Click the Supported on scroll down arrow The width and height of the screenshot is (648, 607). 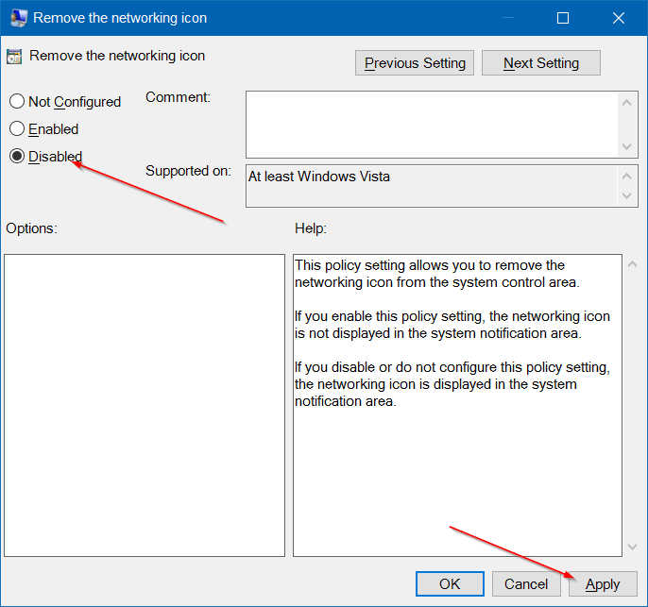(628, 196)
